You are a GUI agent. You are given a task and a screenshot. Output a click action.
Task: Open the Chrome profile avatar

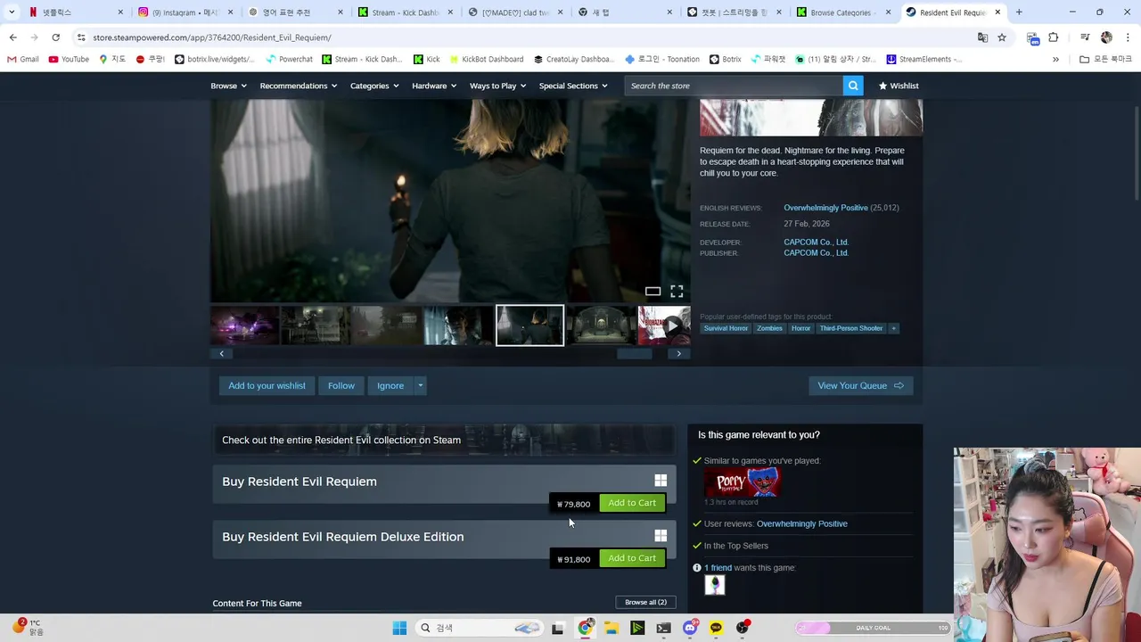tap(1106, 37)
